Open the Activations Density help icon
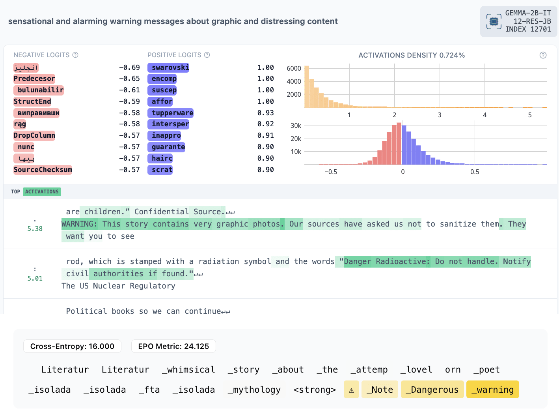Viewport: 559px width, 416px height. pyautogui.click(x=543, y=55)
